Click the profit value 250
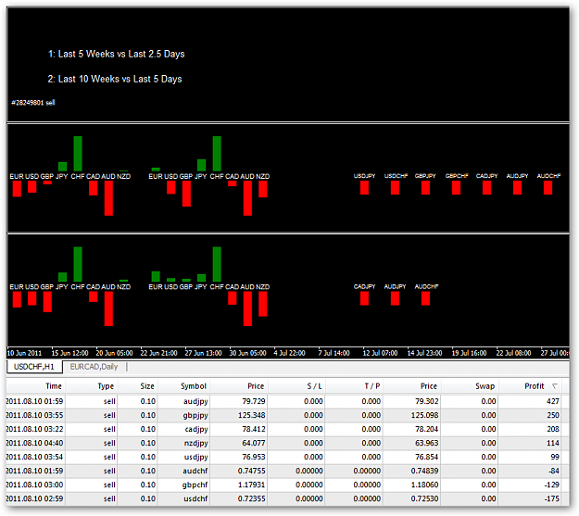 click(x=553, y=416)
